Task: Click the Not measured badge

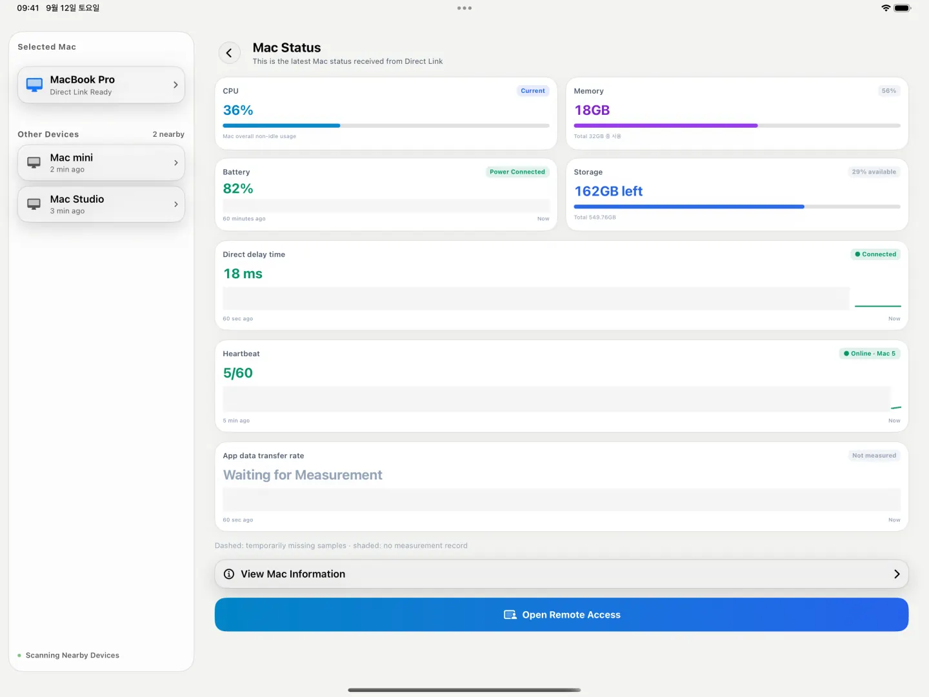Action: (x=874, y=456)
